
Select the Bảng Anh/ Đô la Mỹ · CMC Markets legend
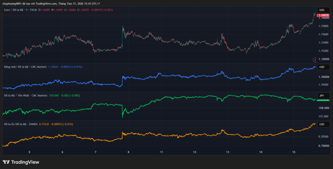[x=25, y=67]
